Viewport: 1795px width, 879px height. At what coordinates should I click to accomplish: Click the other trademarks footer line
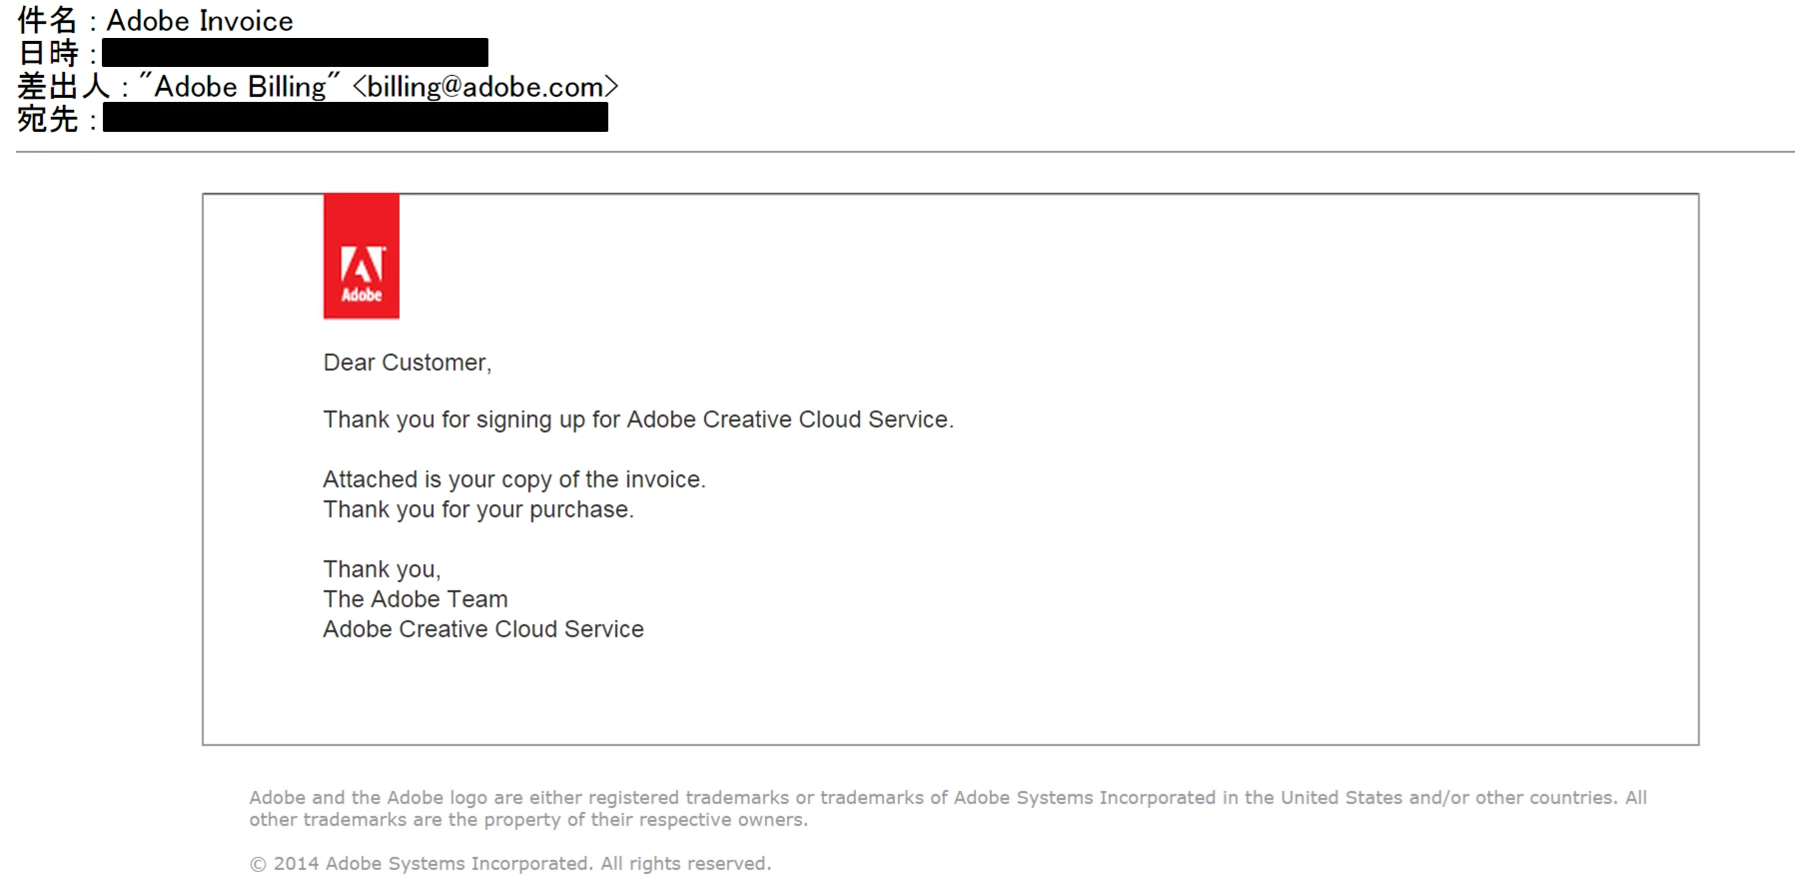click(x=528, y=820)
